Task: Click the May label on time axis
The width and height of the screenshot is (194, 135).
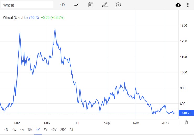Action: coord(47,123)
